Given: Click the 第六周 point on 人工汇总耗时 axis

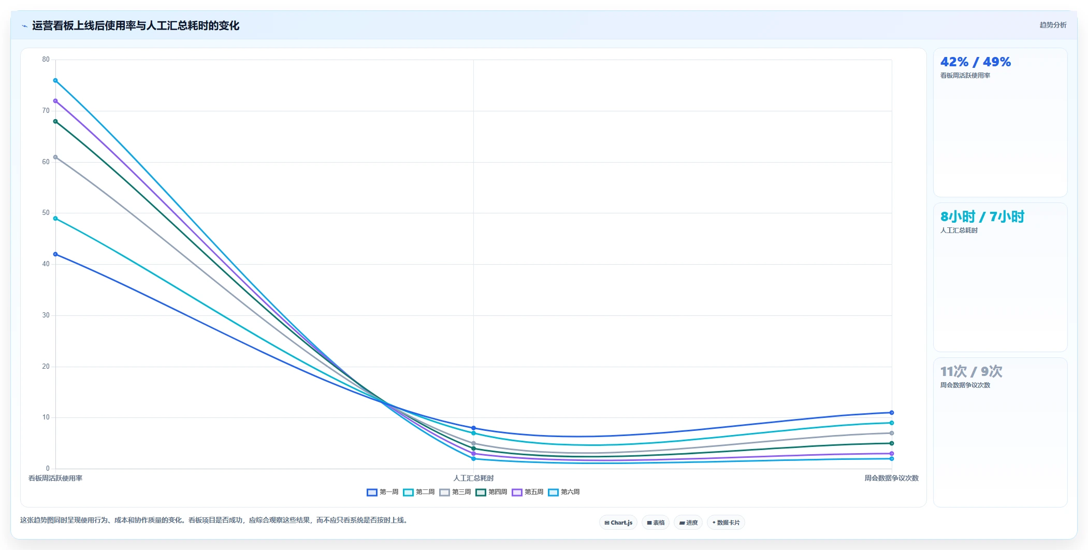Looking at the screenshot, I should coord(473,459).
